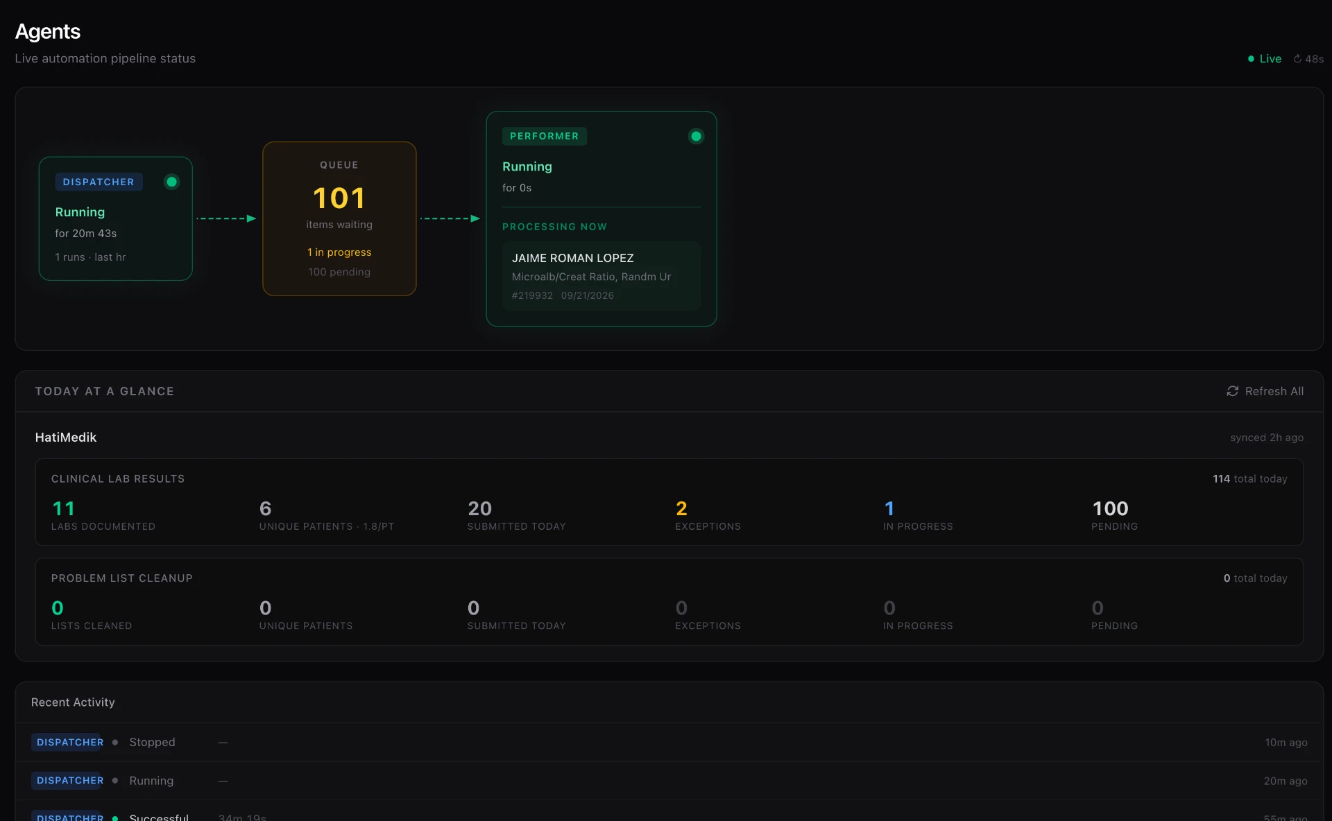Click the HatiMedik section name
The image size is (1332, 821).
66,438
